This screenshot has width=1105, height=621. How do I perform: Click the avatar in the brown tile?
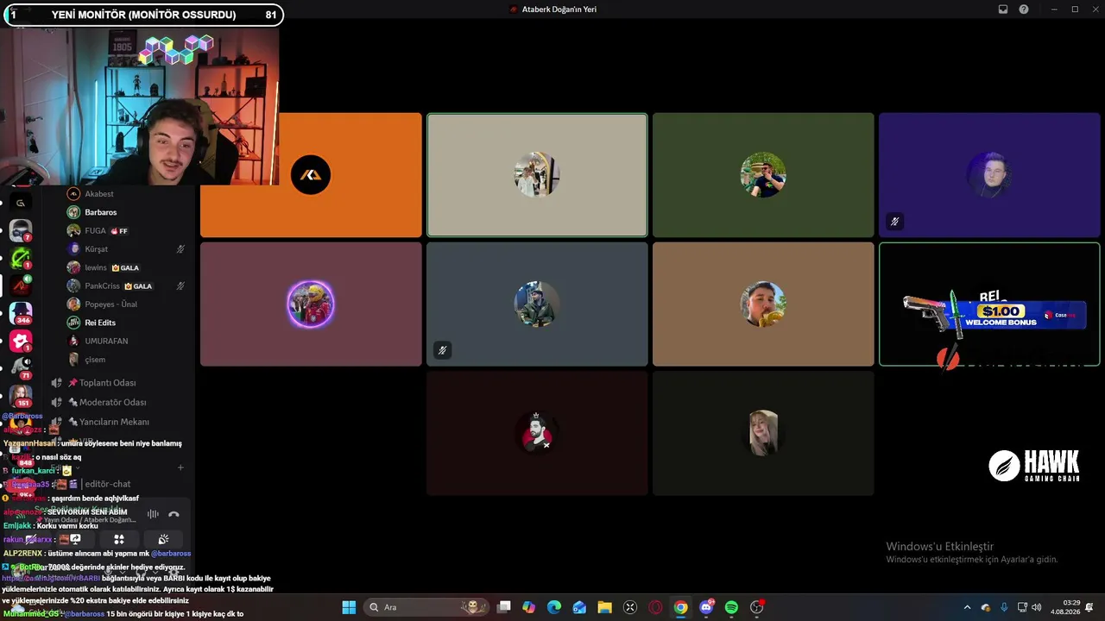point(763,304)
